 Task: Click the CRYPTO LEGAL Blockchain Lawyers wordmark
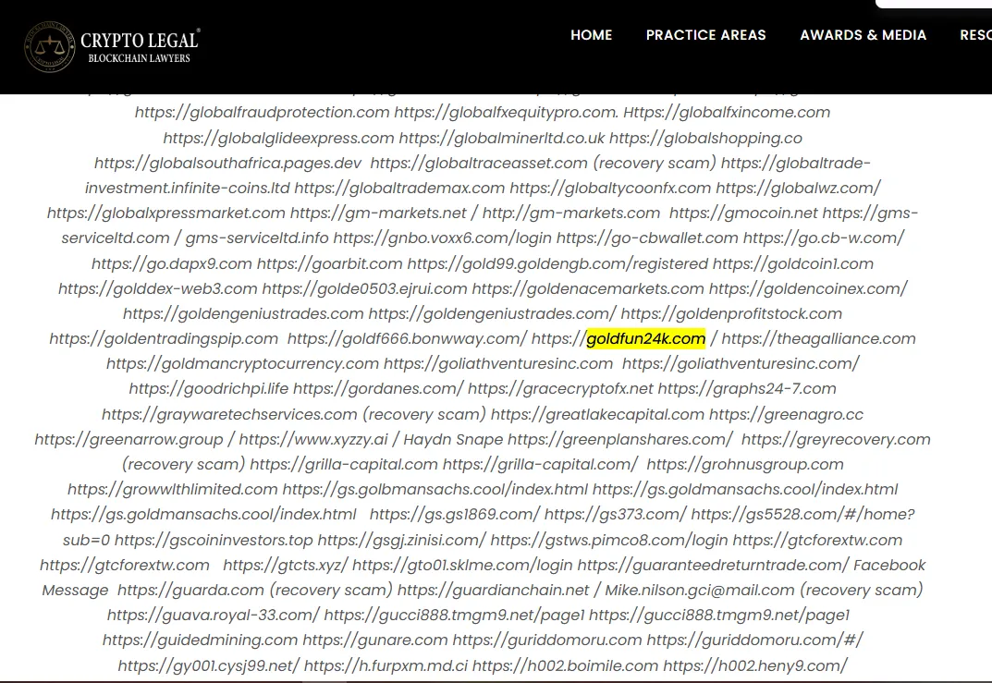coord(140,47)
